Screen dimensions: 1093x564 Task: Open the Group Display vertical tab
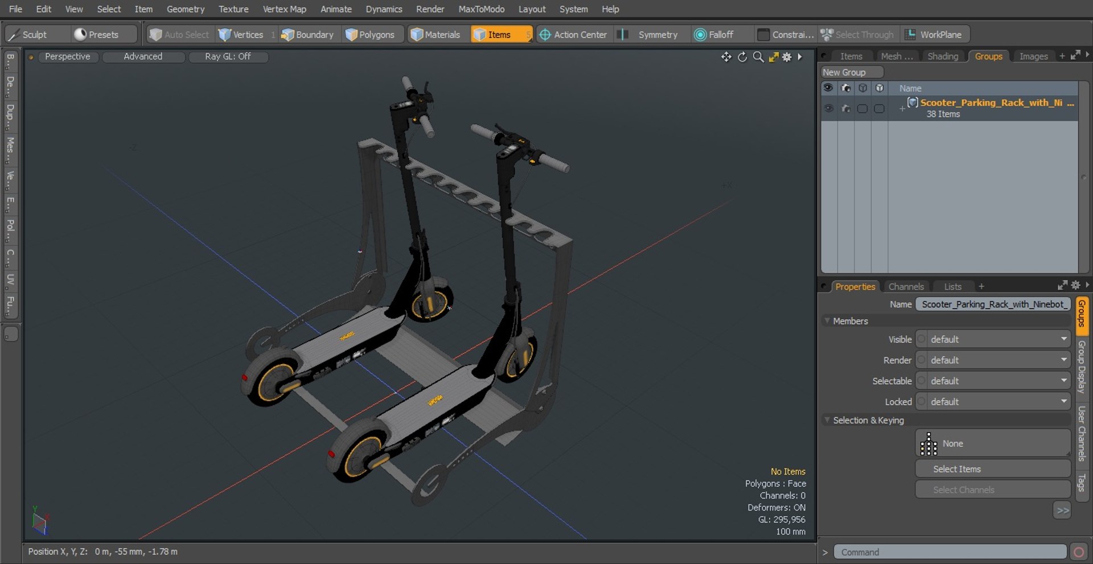(x=1082, y=367)
